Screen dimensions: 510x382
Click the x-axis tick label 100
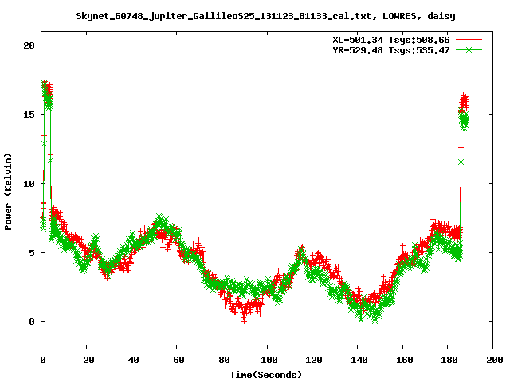coord(269,360)
